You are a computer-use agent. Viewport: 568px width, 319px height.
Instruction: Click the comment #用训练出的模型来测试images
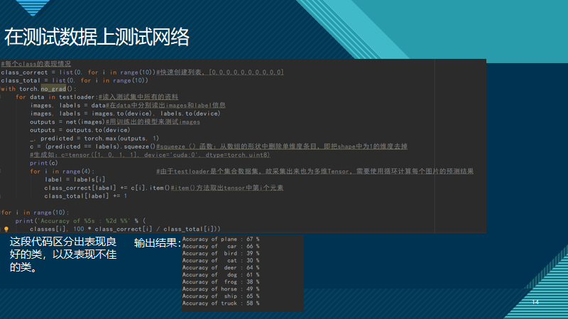pos(153,122)
